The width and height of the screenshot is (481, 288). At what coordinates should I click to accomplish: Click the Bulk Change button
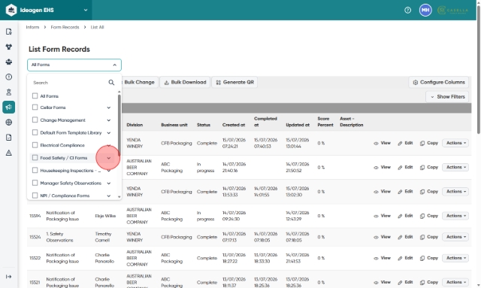coord(140,82)
